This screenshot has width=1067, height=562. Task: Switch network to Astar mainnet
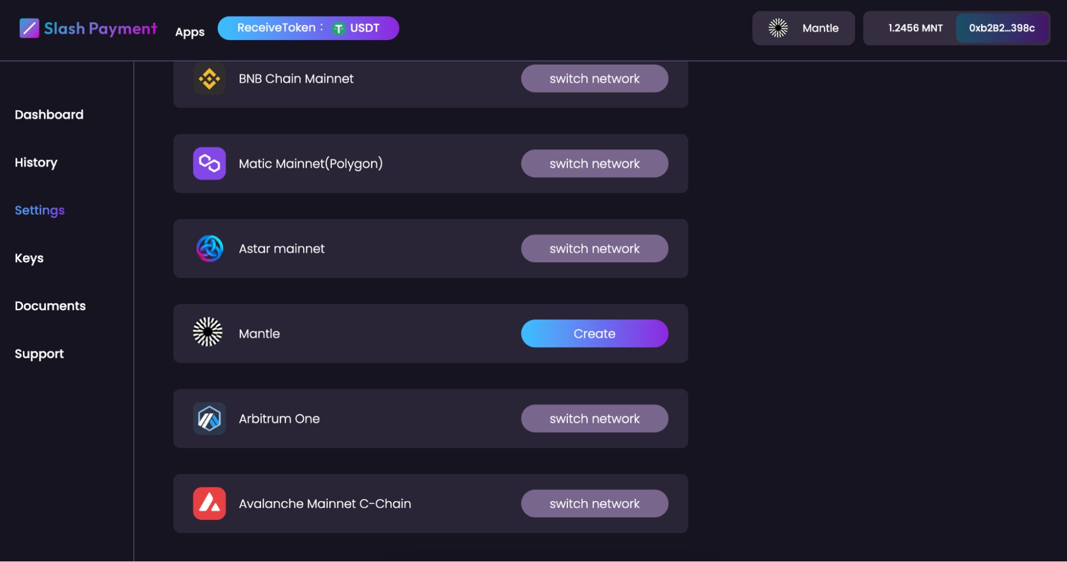point(594,249)
